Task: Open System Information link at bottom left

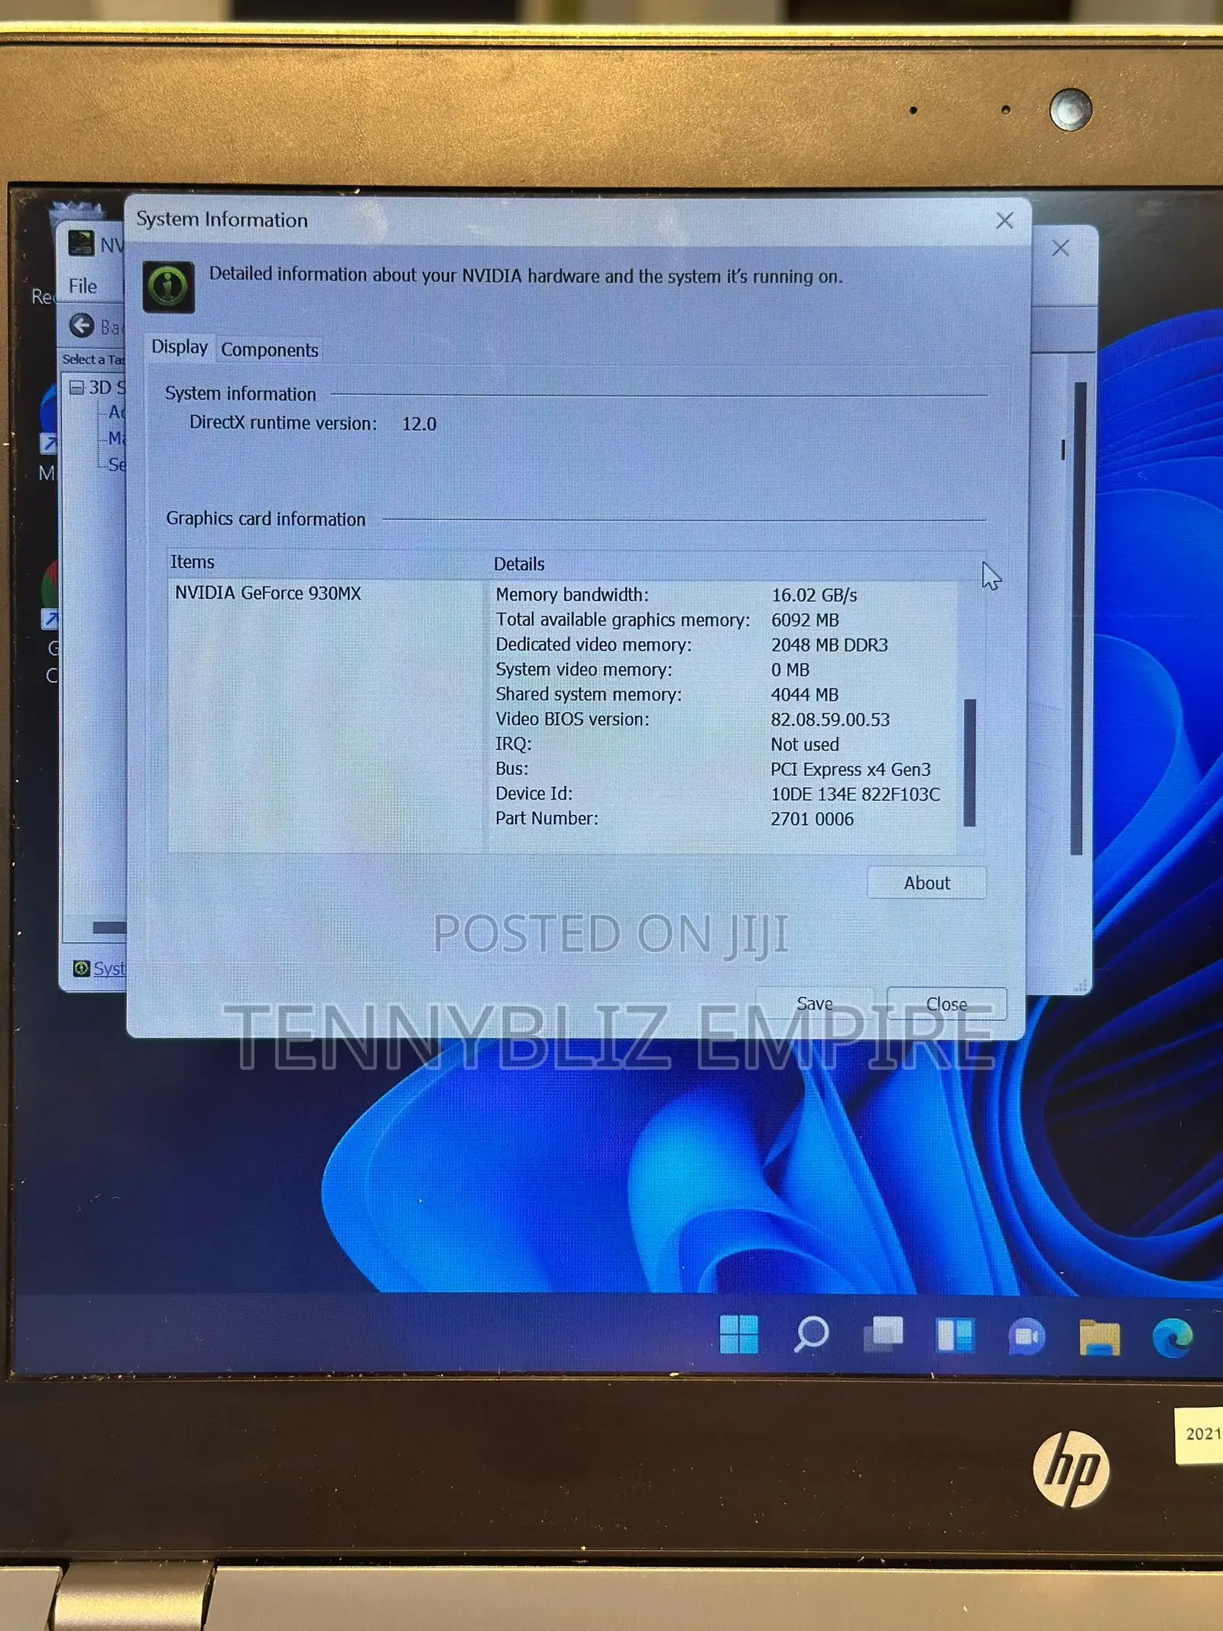Action: pyautogui.click(x=109, y=968)
